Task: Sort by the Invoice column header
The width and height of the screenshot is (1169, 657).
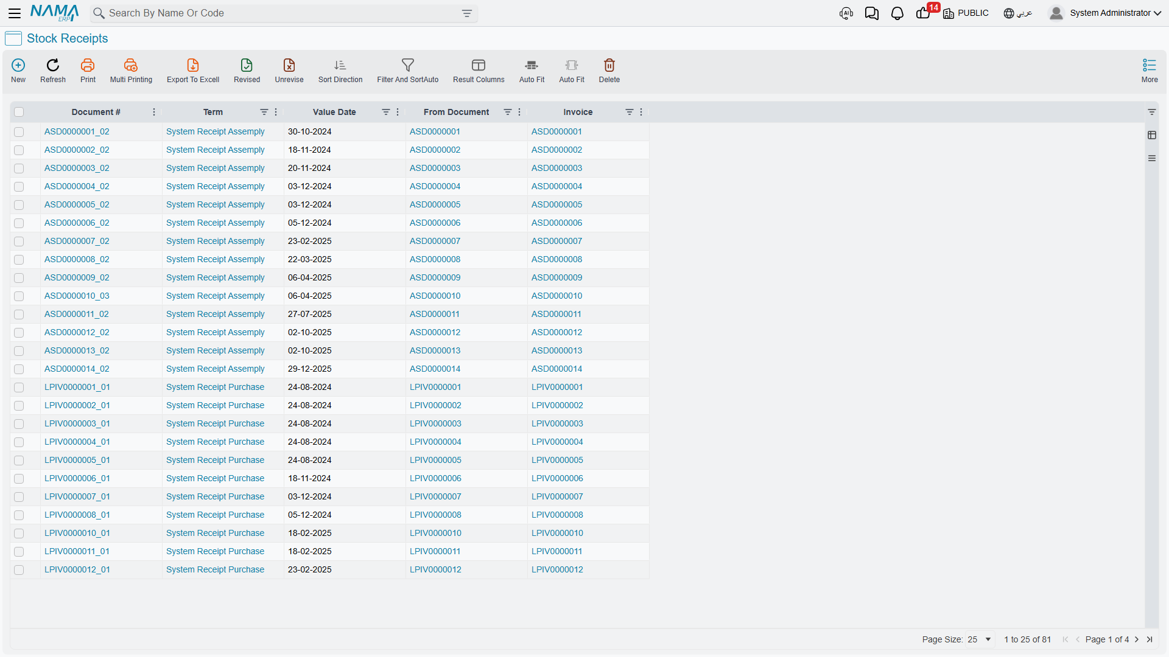Action: 578,112
